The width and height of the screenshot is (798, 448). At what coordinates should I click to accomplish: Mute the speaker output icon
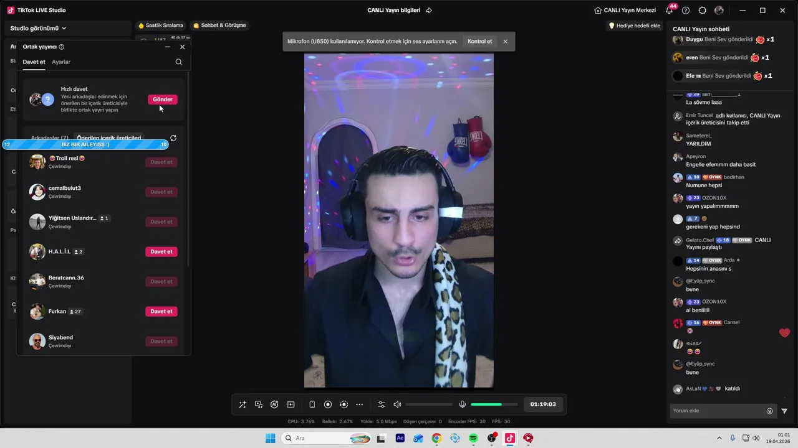click(397, 404)
